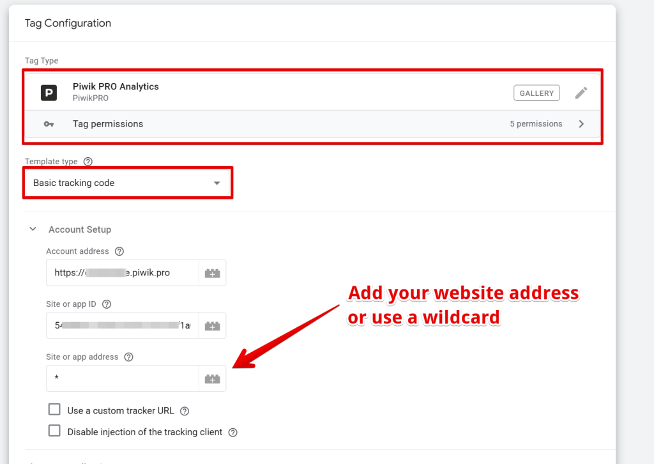654x464 pixels.
Task: Open help icon next to Account address
Action: pyautogui.click(x=119, y=251)
